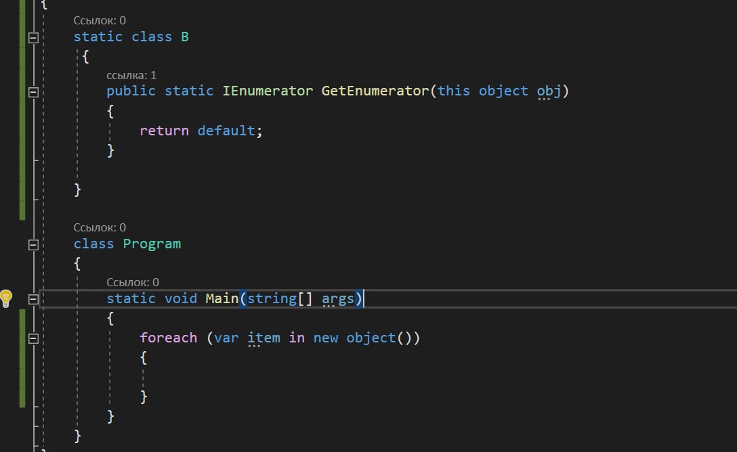Collapse the GetEnumerator method block
Viewport: 737px width, 452px height.
33,91
